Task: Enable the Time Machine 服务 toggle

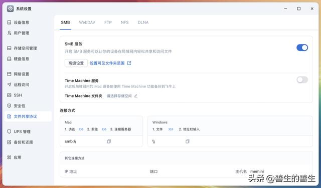Action: click(x=302, y=80)
